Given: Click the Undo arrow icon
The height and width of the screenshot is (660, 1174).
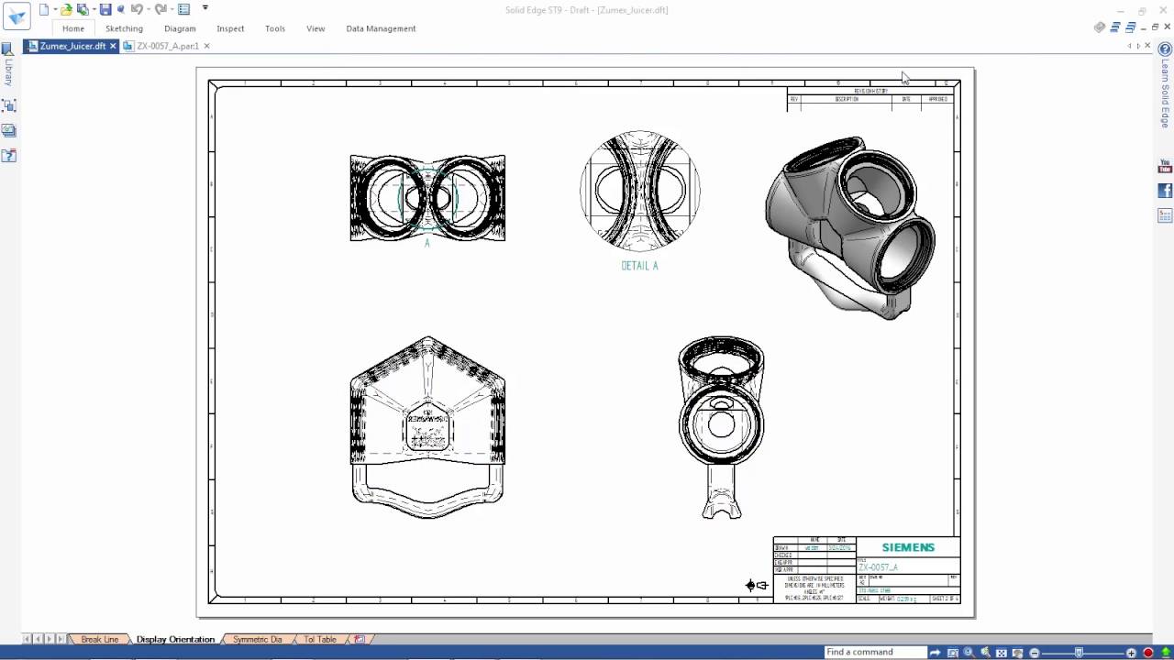Looking at the screenshot, I should point(138,9).
